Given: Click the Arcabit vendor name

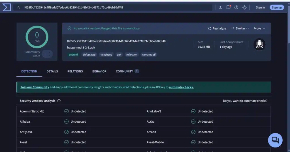Looking at the screenshot, I should 152,132.
